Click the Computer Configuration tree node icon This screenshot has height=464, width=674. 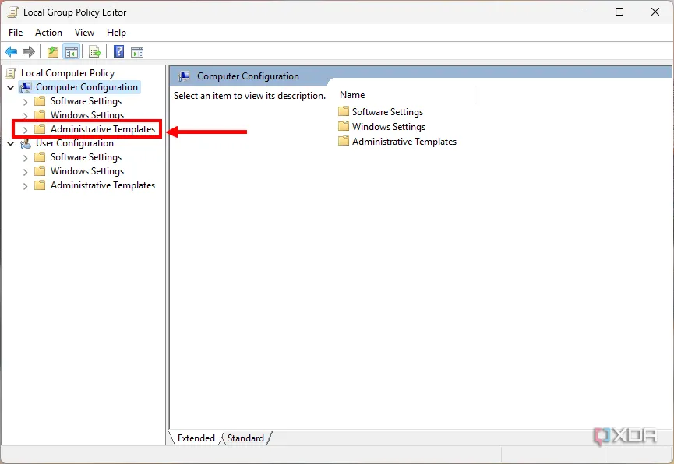click(x=26, y=87)
